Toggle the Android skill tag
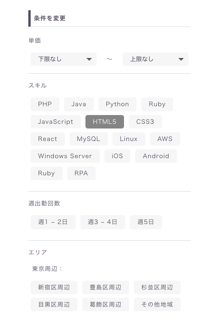This screenshot has height=321, width=202. point(156,156)
